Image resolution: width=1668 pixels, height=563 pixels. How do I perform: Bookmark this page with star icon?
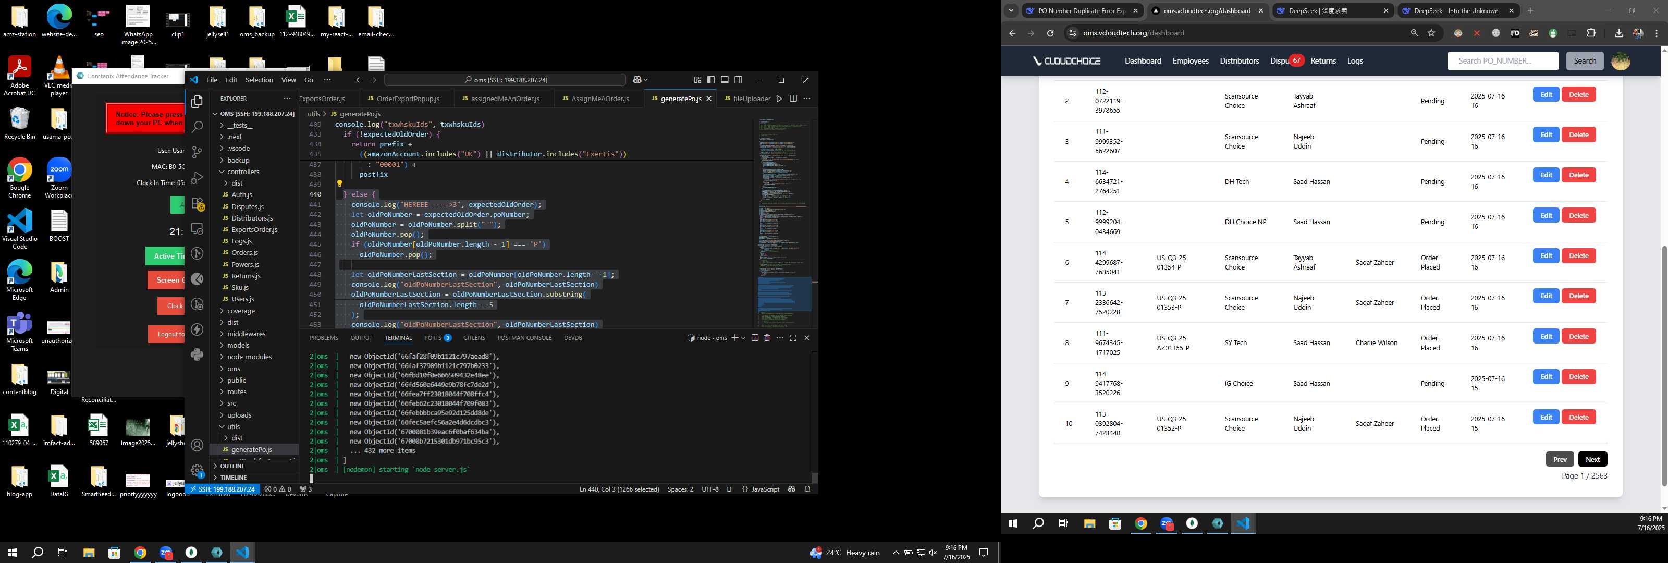pyautogui.click(x=1432, y=33)
